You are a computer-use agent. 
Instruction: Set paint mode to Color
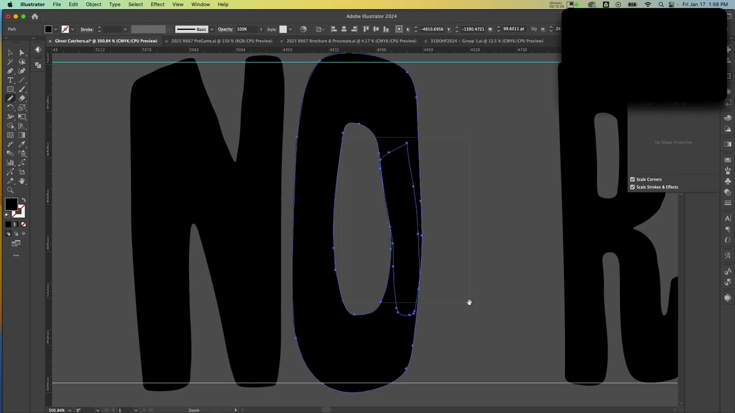click(x=8, y=224)
